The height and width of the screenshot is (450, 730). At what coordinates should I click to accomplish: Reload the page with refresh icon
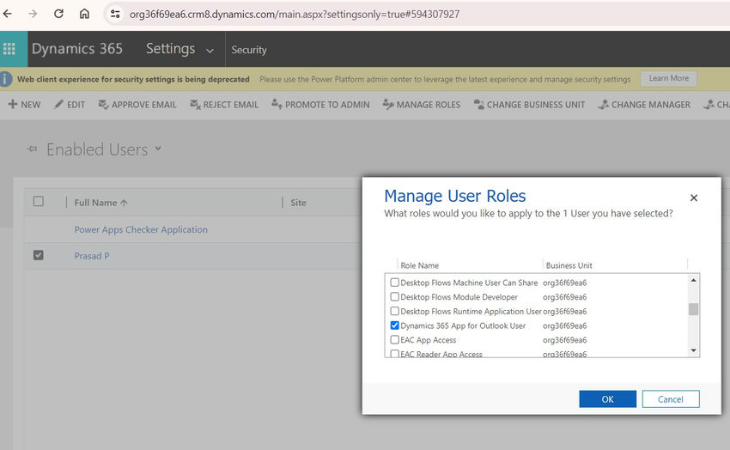pyautogui.click(x=58, y=14)
